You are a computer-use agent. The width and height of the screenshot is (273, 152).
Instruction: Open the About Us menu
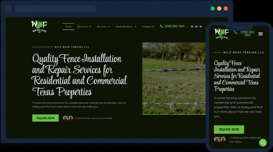[82, 26]
